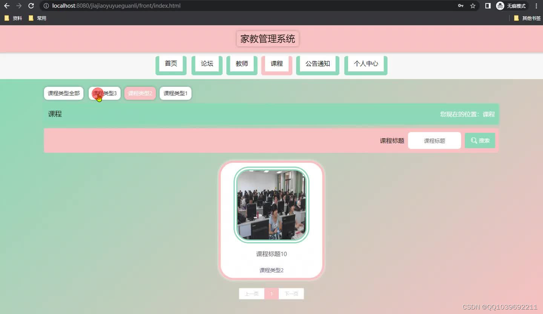This screenshot has height=314, width=543.
Task: Click the 下一页 pagination button
Action: click(x=291, y=293)
